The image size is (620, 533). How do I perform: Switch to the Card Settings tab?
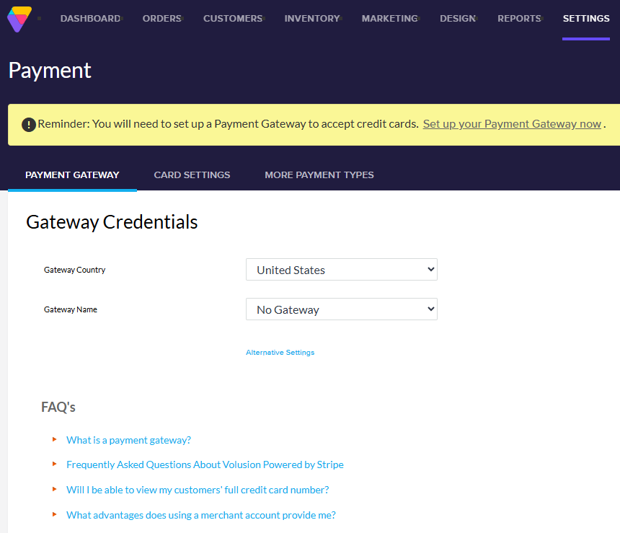coord(192,175)
